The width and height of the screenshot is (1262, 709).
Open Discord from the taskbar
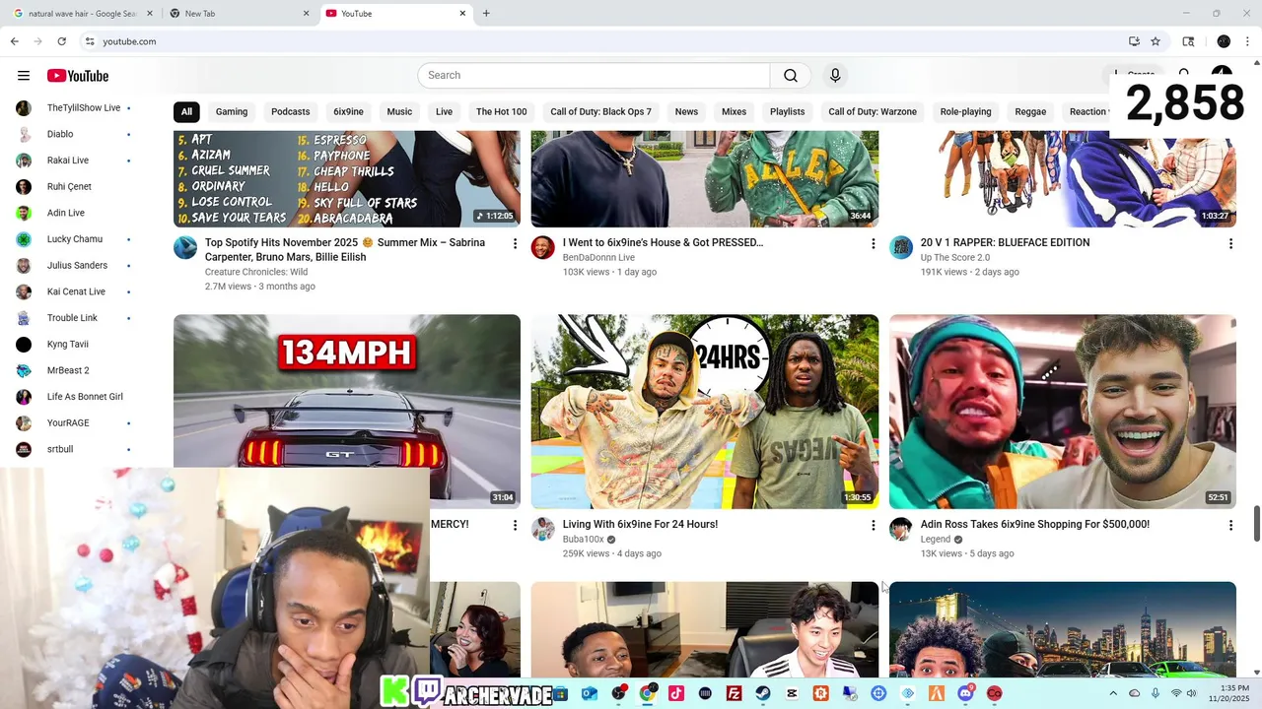coord(965,693)
